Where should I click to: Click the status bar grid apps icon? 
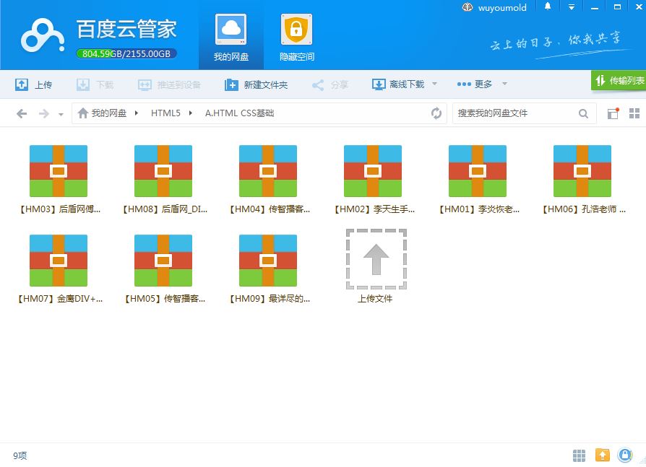click(x=579, y=455)
